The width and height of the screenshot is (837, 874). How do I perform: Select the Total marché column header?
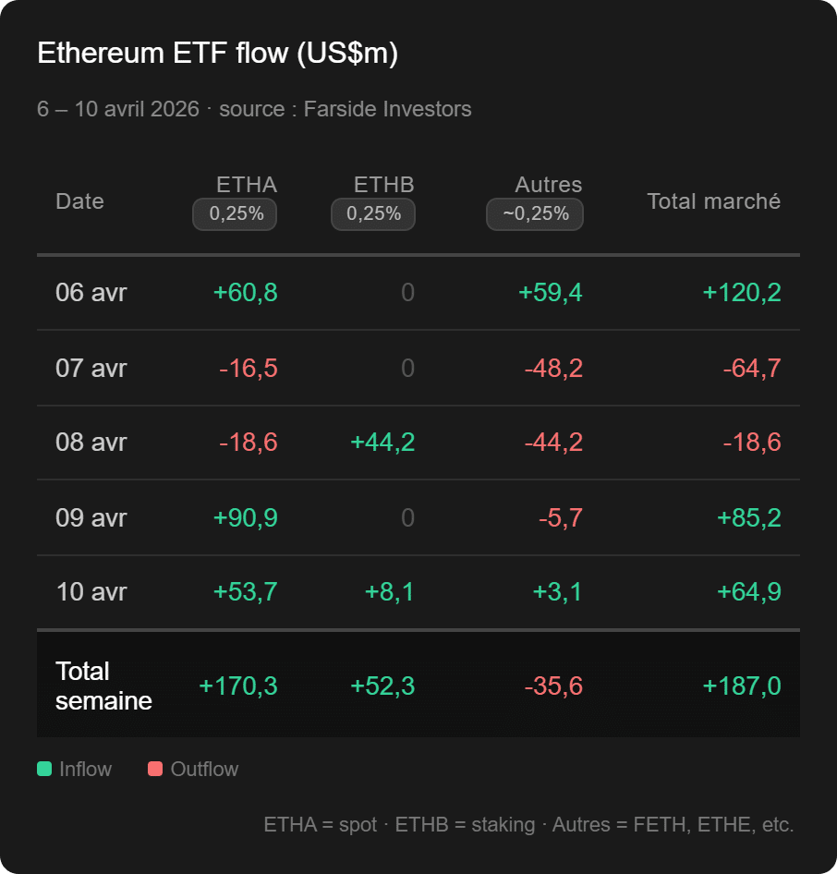(713, 201)
